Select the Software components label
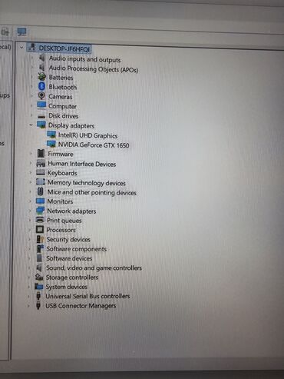 coord(77,249)
